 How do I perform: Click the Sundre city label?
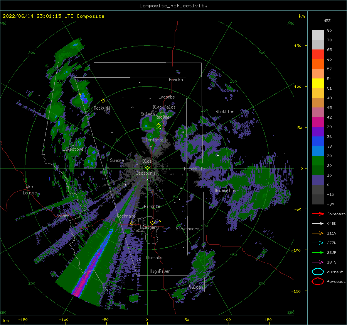tap(117, 160)
